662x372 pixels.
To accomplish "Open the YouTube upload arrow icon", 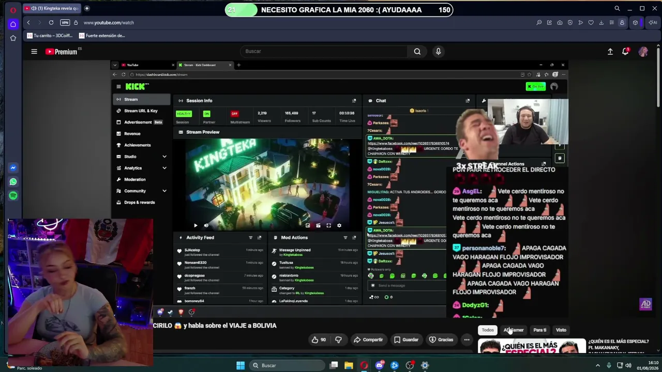I will click(610, 52).
